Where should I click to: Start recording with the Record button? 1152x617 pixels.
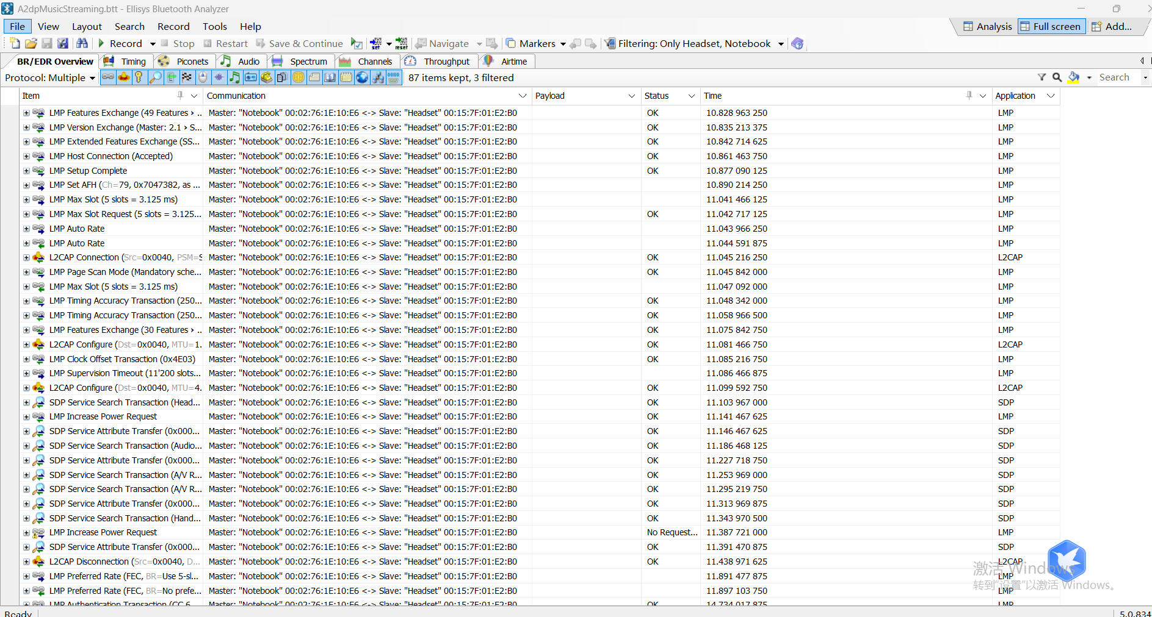pos(121,43)
